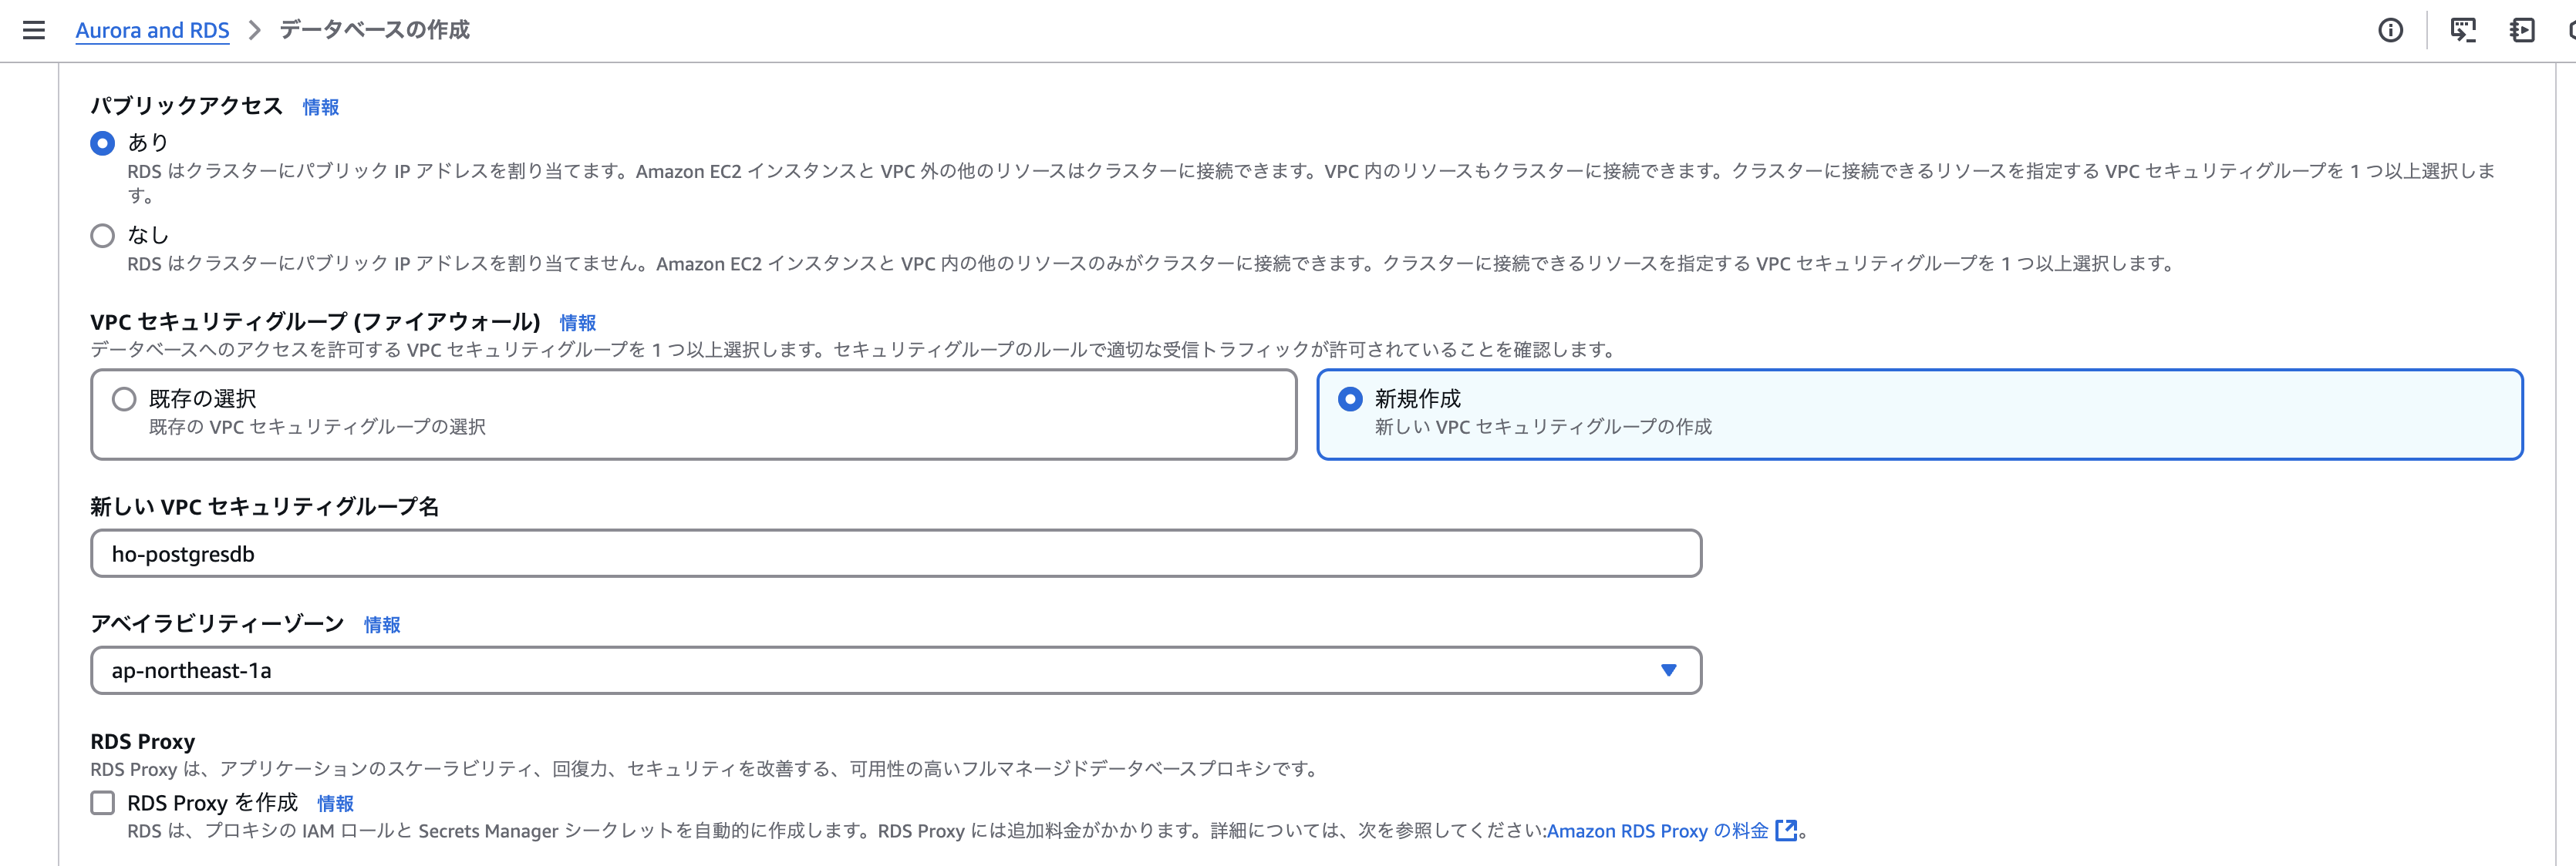Viewport: 2576px width, 866px height.
Task: Go to Aurora and RDS breadcrumb
Action: point(152,30)
